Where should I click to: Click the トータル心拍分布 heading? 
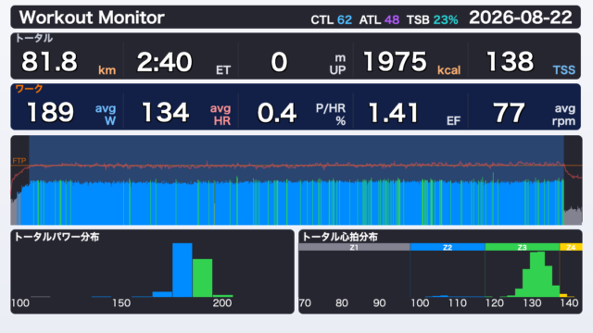[340, 237]
